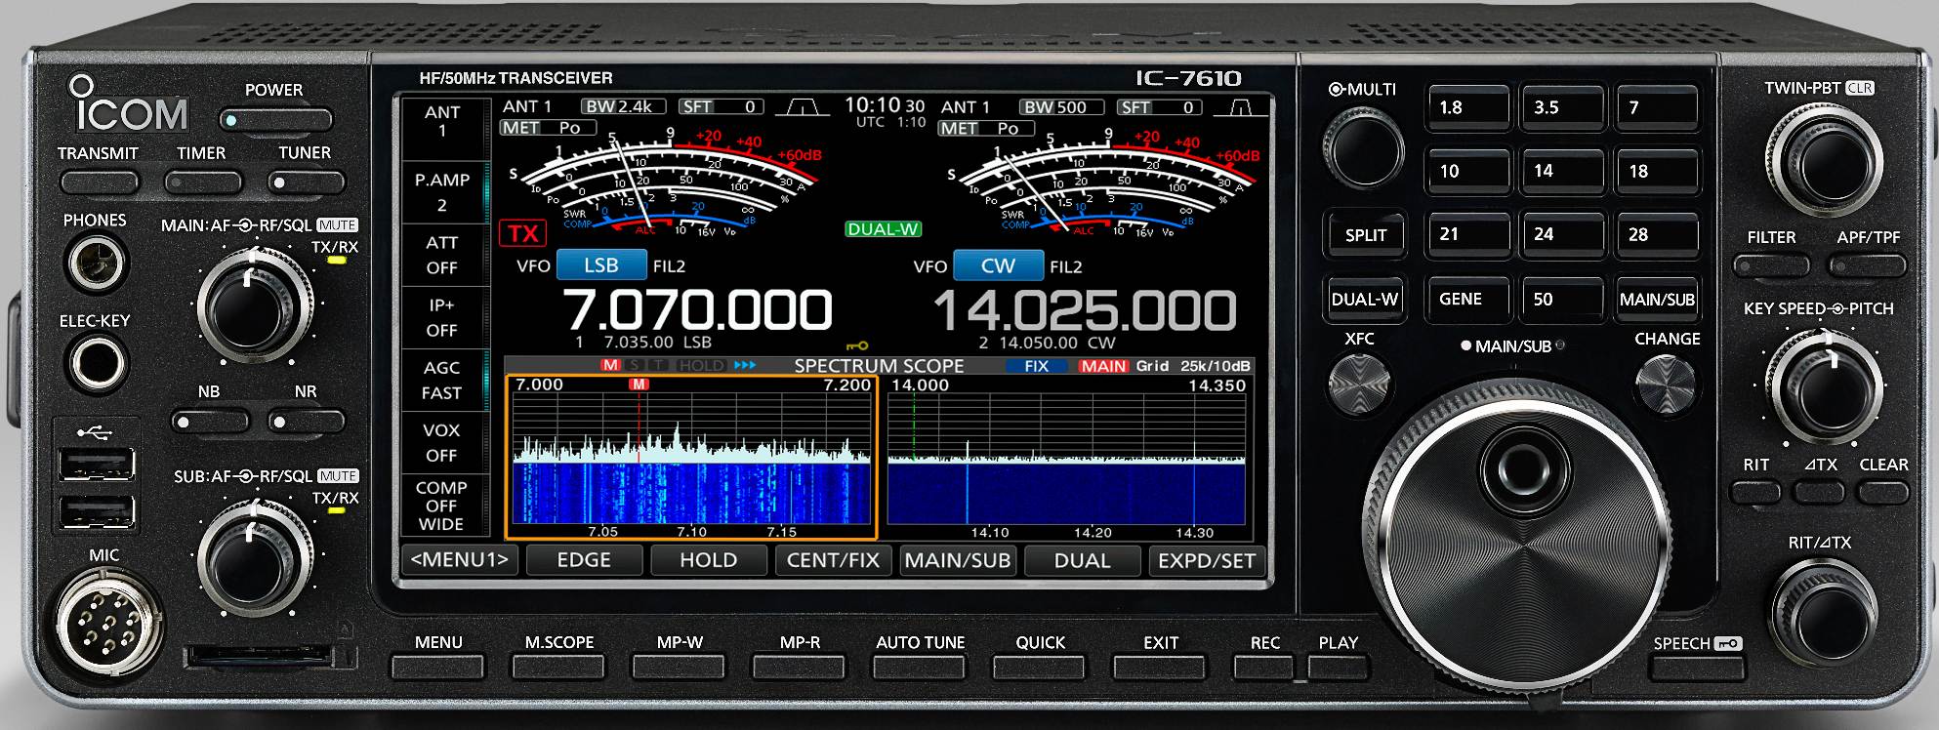Click the AUTO TUNE button

920,668
